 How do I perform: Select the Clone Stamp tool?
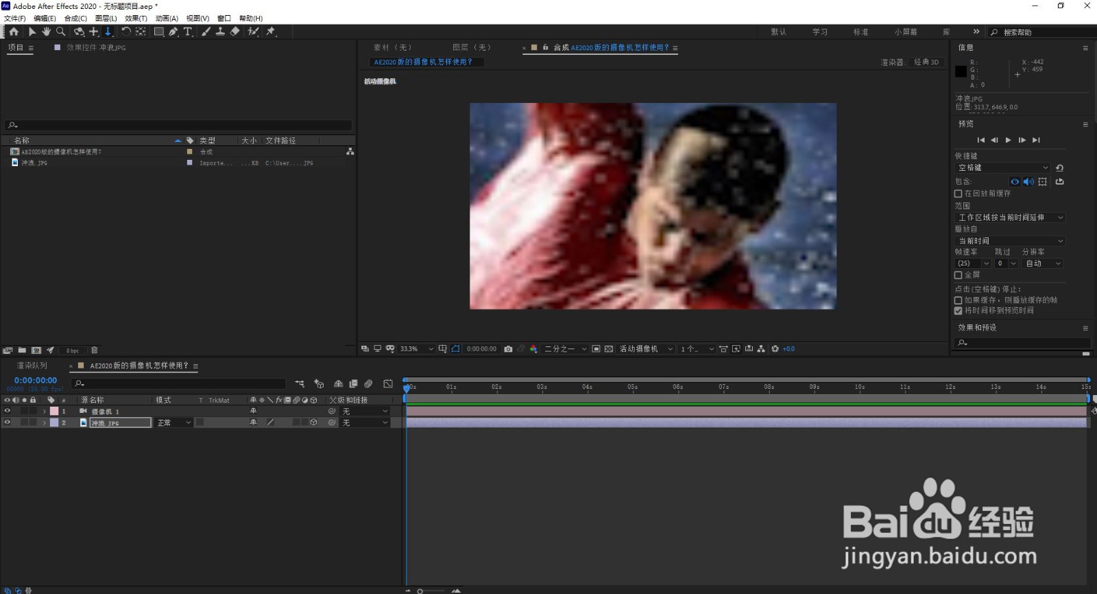220,32
